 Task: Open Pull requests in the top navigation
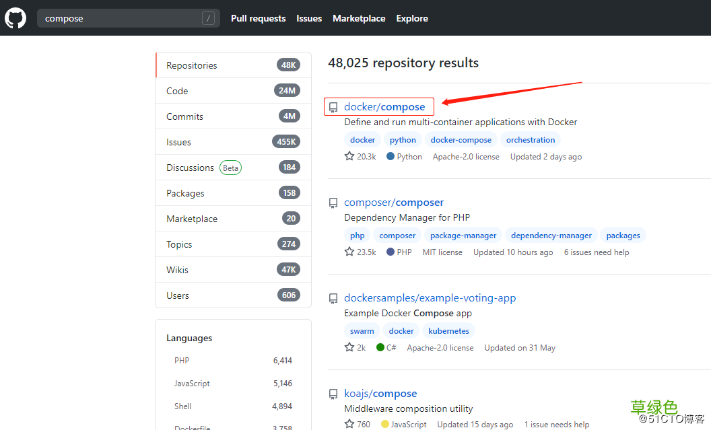[258, 19]
